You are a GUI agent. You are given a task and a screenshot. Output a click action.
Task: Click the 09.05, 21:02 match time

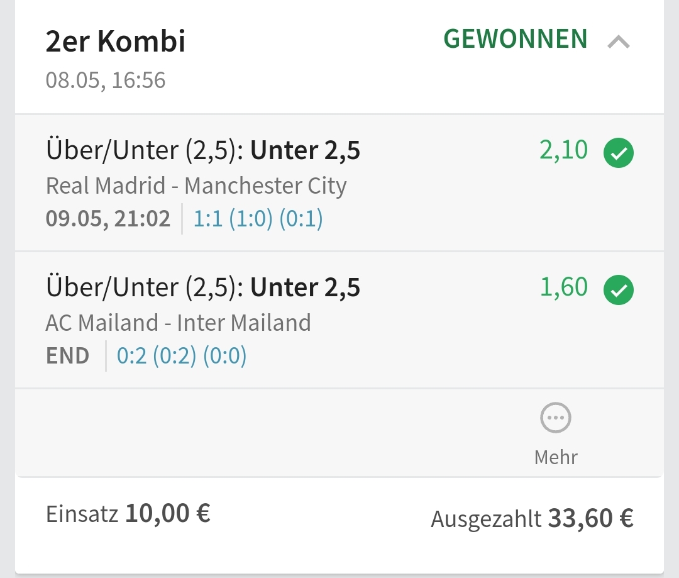(108, 219)
